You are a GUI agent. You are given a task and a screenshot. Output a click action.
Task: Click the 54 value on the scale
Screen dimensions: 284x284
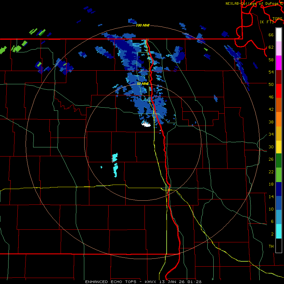[x=271, y=72]
